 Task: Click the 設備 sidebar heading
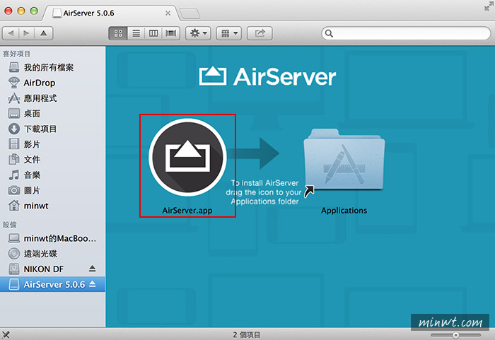(10, 225)
